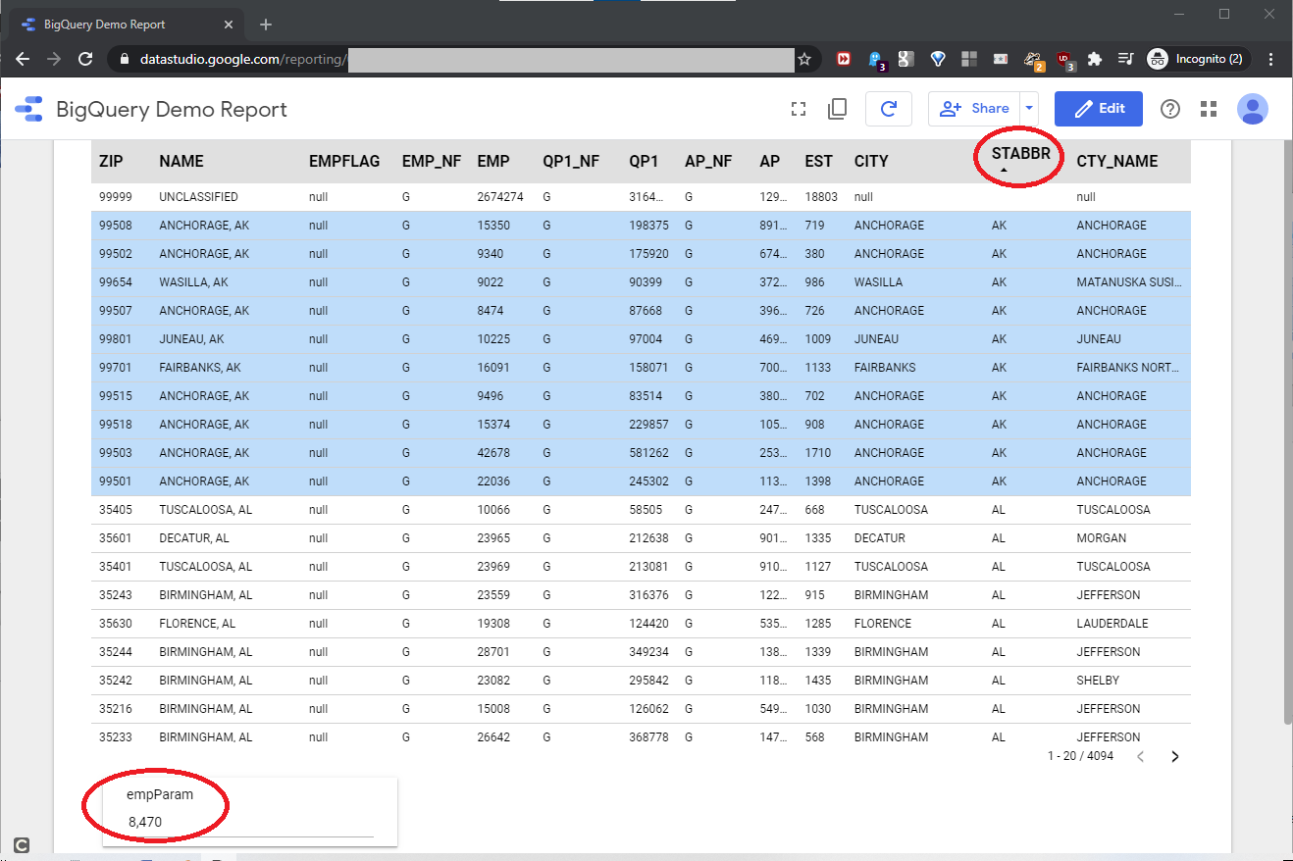Open the Help menu icon
Viewport: 1293px width, 861px height.
click(1170, 109)
